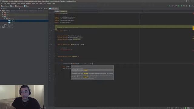Open the Navigate menu

point(13,4)
